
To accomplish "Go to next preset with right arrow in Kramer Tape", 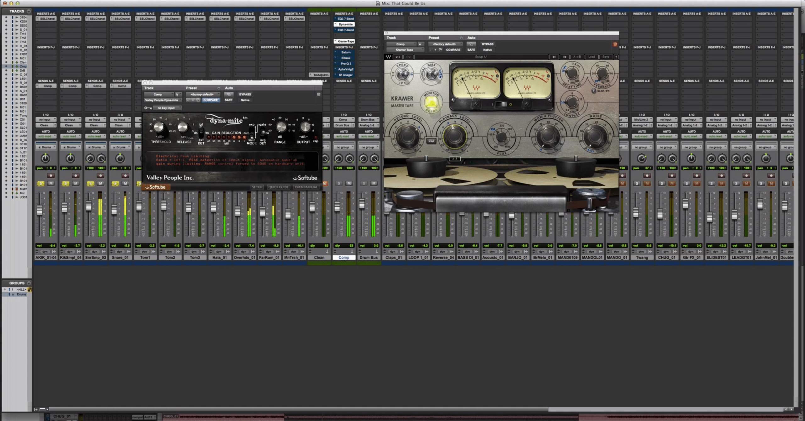I will (x=564, y=57).
